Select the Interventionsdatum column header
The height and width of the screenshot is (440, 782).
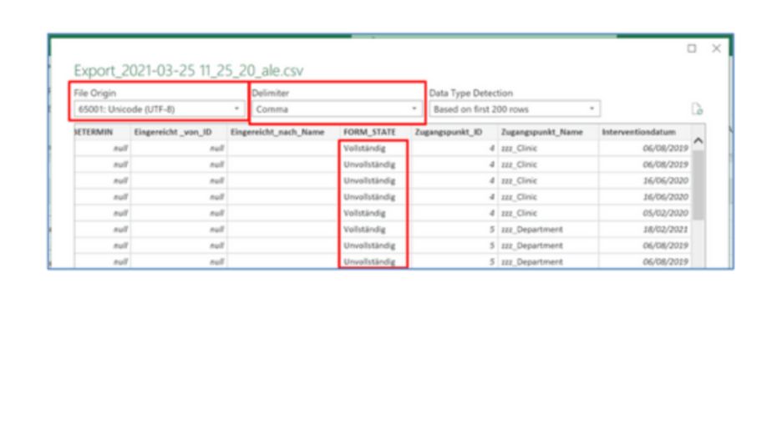pos(638,132)
